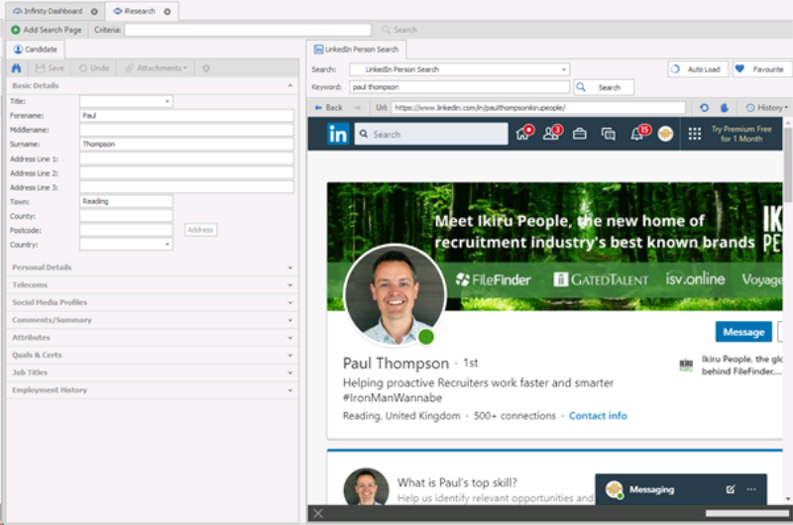This screenshot has height=525, width=793.
Task: Select the Candidate tab
Action: [x=36, y=49]
